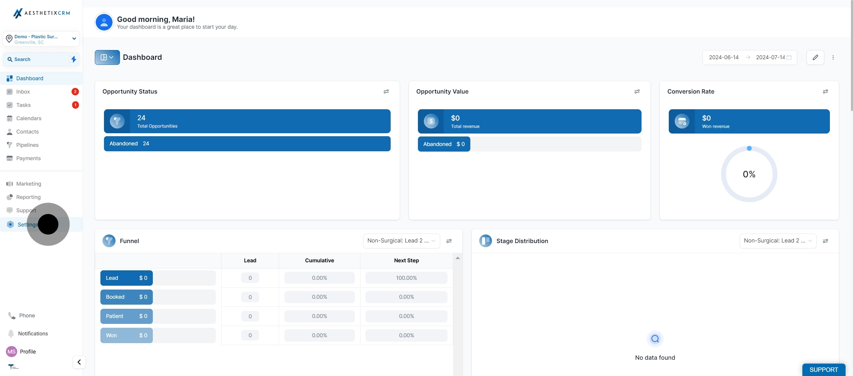Expand the Funnel pipeline selection dropdown

click(401, 241)
